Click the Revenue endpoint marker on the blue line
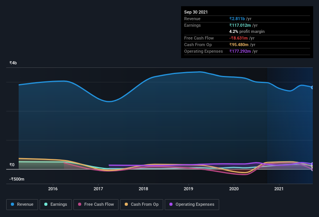 coord(312,88)
